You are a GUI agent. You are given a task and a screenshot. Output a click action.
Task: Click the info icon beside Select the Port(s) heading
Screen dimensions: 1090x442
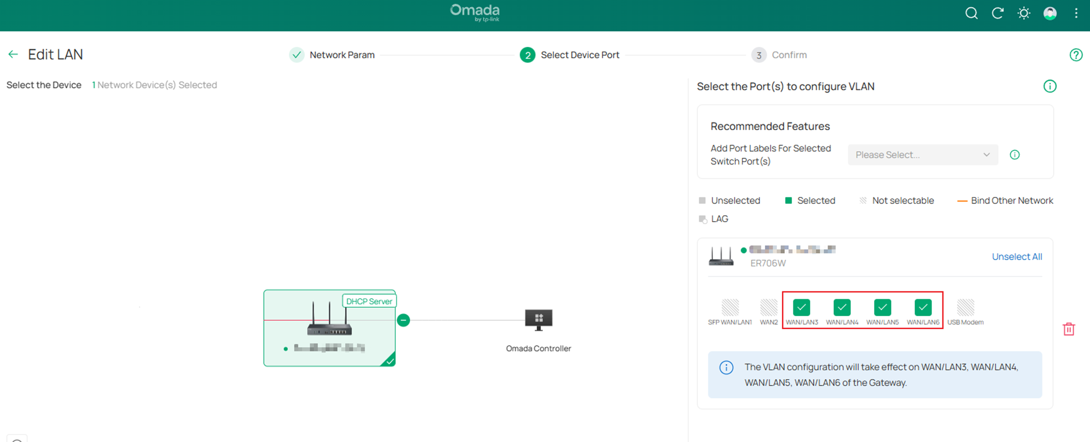(x=1049, y=86)
